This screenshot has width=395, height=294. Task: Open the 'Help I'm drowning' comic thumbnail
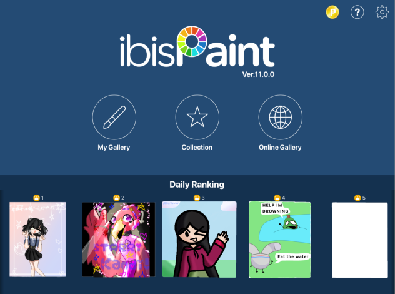[x=279, y=240]
